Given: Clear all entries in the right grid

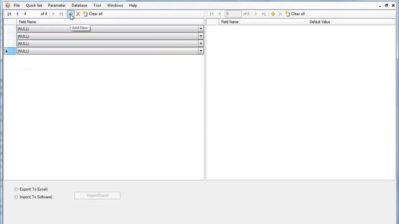Looking at the screenshot, I should pyautogui.click(x=295, y=14).
